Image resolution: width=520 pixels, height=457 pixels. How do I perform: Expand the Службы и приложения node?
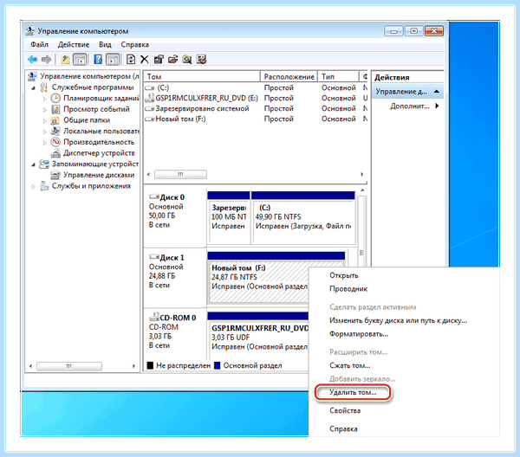pos(33,186)
